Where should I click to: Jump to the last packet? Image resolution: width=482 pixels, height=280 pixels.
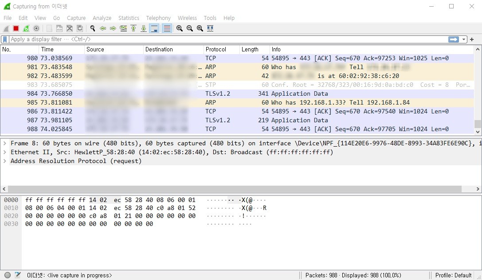tap(144, 28)
